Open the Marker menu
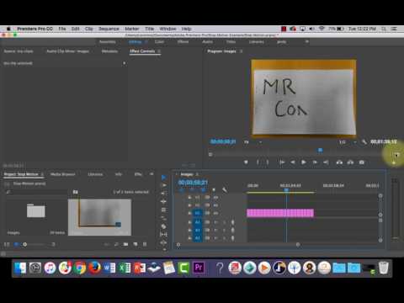 point(132,29)
